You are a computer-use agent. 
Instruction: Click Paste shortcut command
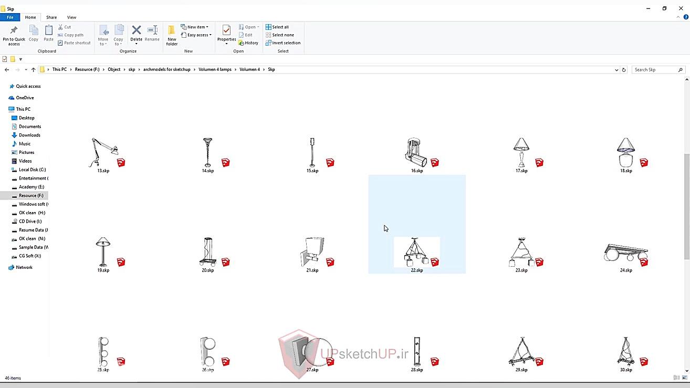coord(74,43)
